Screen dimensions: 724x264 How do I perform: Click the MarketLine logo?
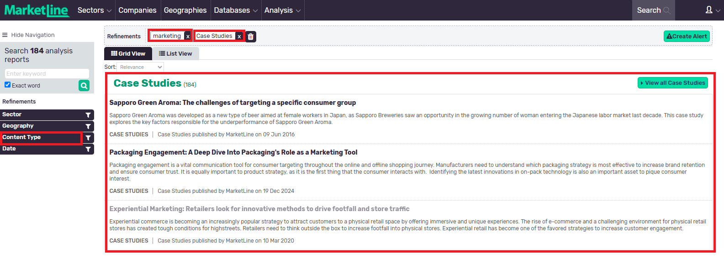click(x=37, y=10)
